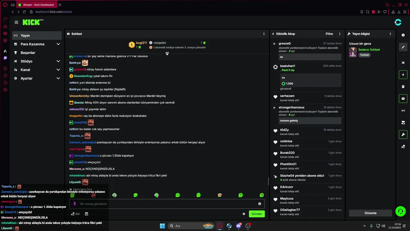Click the Turkish language tag
This screenshot has height=231, width=410.
[365, 55]
